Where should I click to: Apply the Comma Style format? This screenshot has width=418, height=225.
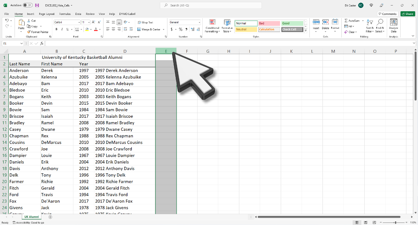pyautogui.click(x=186, y=29)
